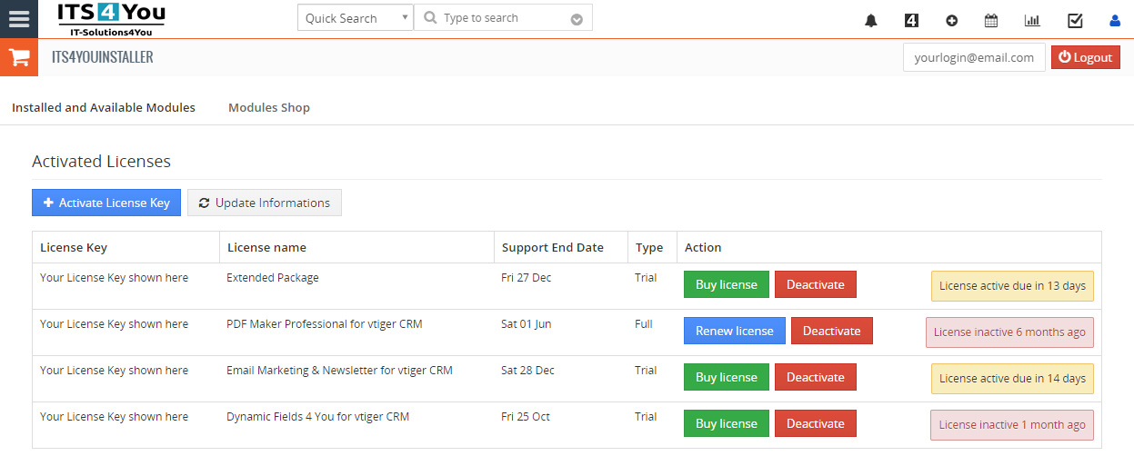This screenshot has height=456, width=1134.
Task: Open the calendar icon
Action: click(x=991, y=21)
